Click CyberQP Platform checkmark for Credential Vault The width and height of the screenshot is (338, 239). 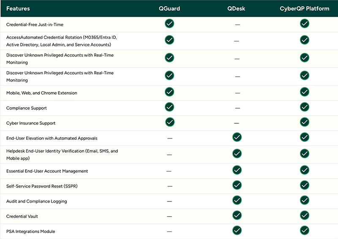coord(305,215)
